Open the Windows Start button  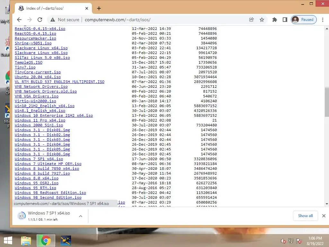(8, 241)
